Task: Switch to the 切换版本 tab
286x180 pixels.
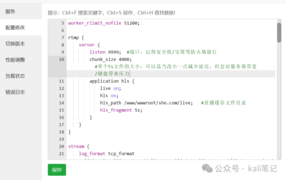Action: tap(15, 44)
